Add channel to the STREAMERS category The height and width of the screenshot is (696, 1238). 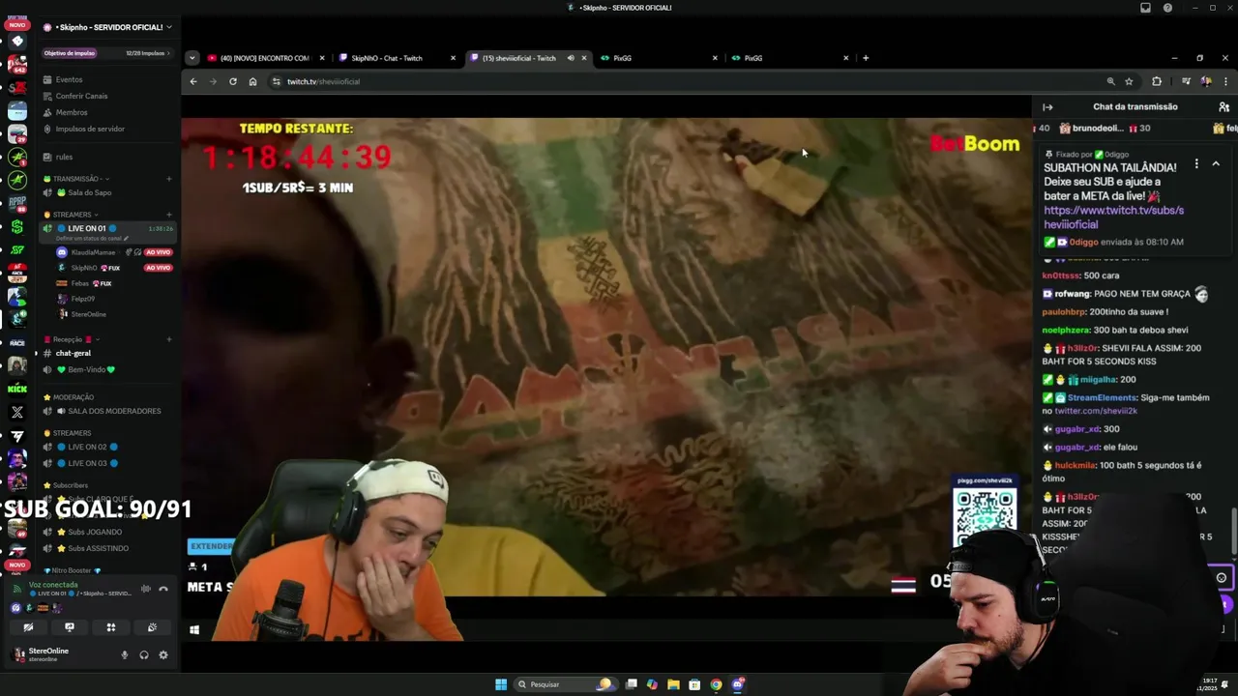(168, 215)
